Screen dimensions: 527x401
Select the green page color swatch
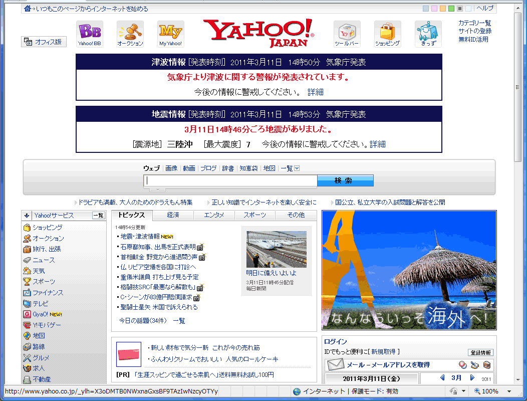pyautogui.click(x=451, y=9)
